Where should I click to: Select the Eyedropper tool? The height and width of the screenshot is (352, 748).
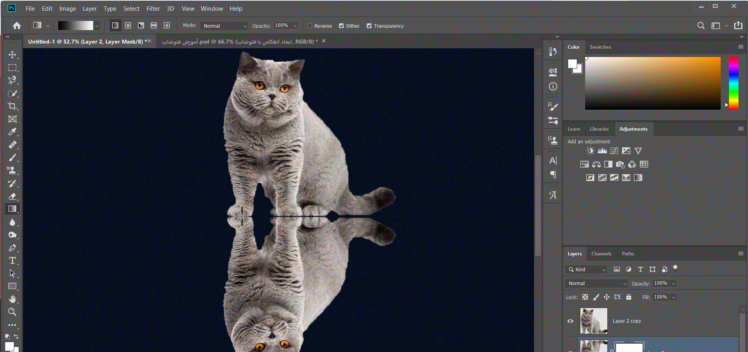tap(12, 132)
